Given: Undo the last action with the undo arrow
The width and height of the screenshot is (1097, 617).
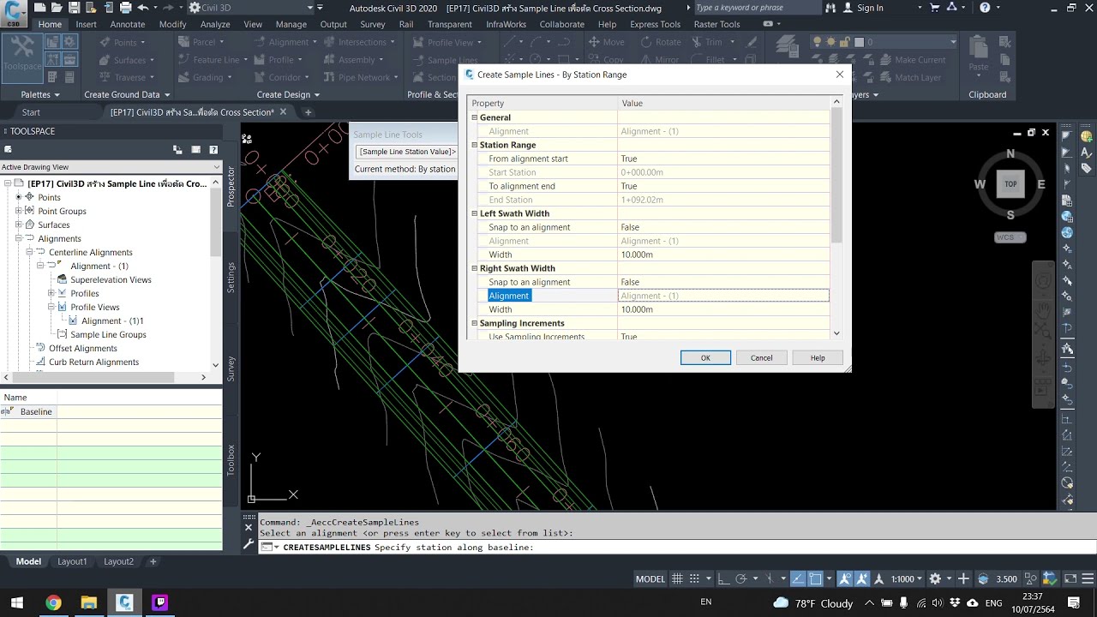Looking at the screenshot, I should (142, 8).
